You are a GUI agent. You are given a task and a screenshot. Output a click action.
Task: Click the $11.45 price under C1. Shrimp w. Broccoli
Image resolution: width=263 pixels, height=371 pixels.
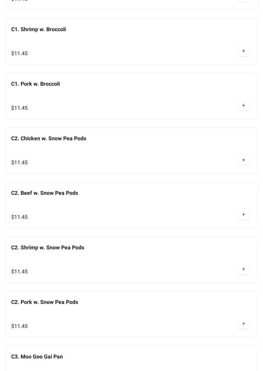[20, 54]
